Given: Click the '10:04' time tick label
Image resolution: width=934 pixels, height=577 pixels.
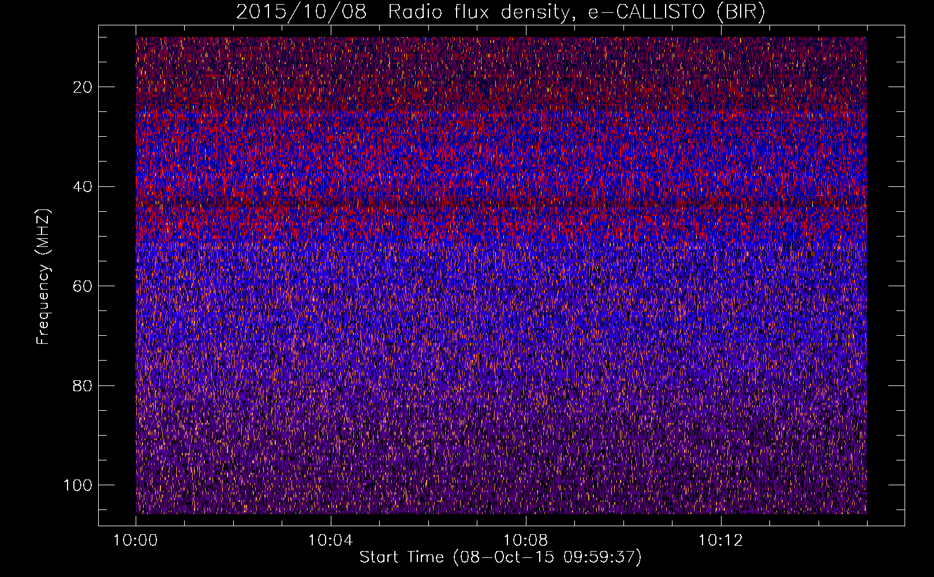Looking at the screenshot, I should coord(331,541).
